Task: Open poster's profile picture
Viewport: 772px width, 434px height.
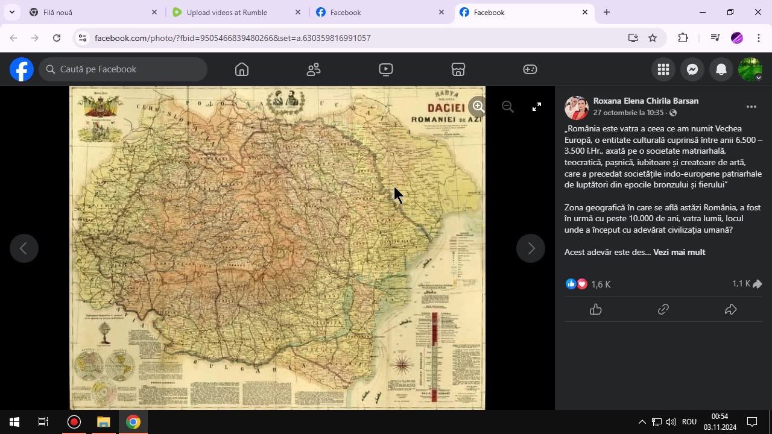Action: pos(577,107)
